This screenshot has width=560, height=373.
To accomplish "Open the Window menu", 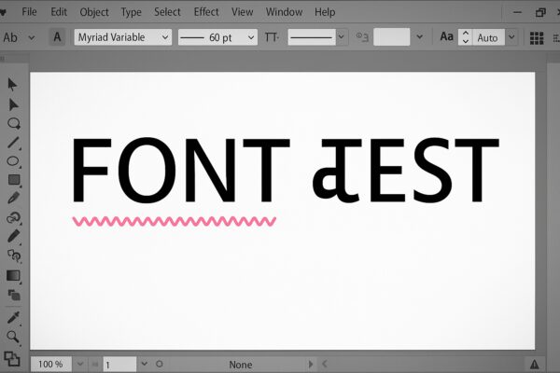I will tap(284, 12).
